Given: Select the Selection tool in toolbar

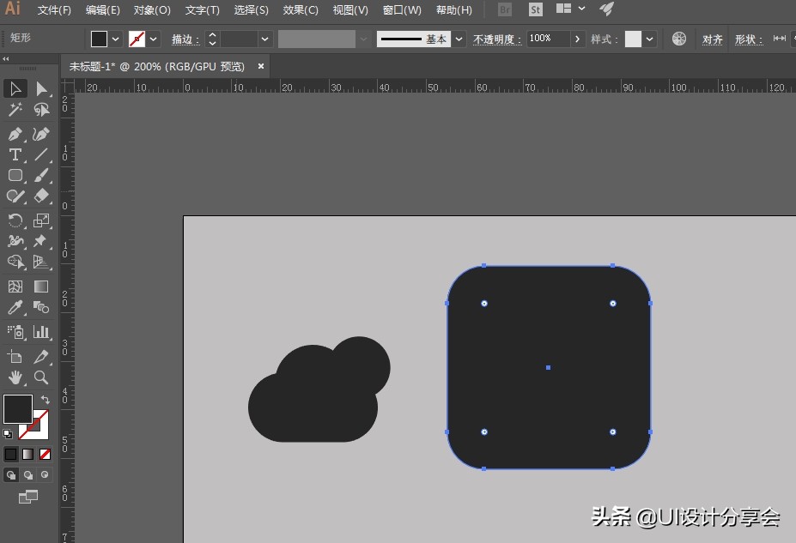Looking at the screenshot, I should pyautogui.click(x=15, y=88).
